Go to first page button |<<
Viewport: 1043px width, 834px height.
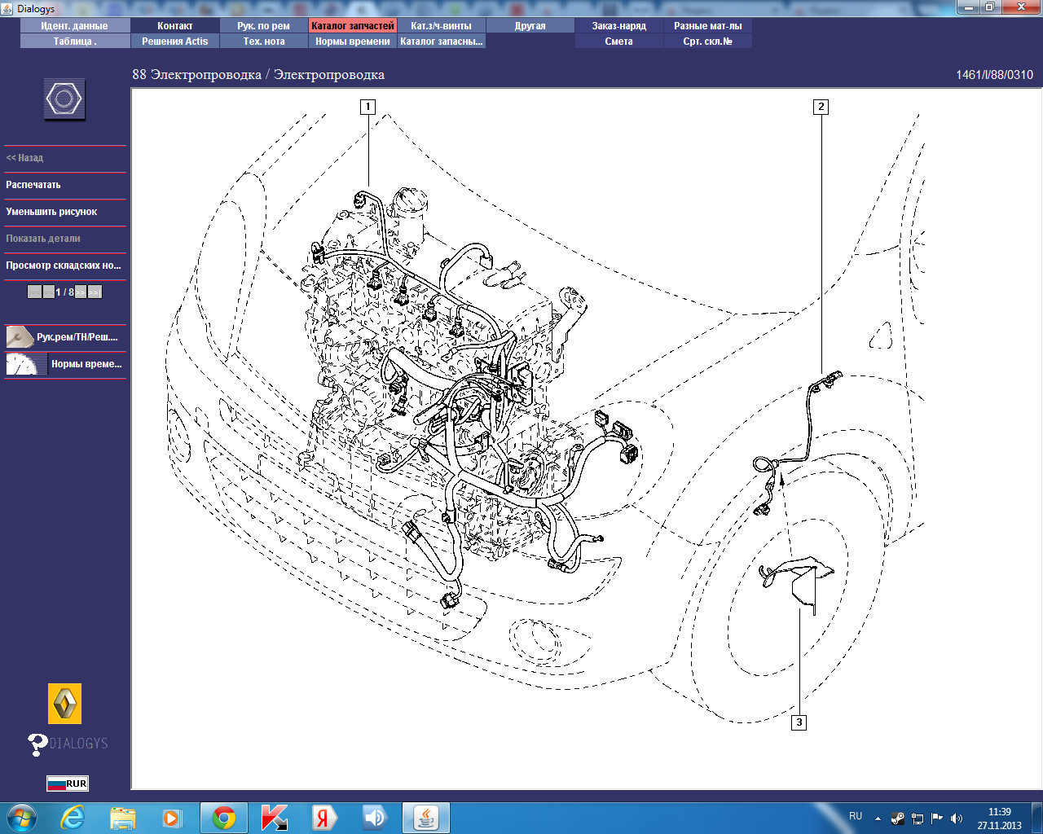point(34,292)
